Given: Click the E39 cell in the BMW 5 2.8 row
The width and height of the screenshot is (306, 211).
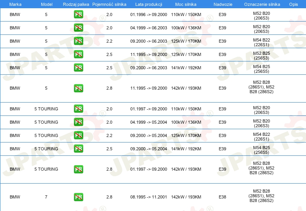Looking at the screenshot, I should click(x=222, y=88).
